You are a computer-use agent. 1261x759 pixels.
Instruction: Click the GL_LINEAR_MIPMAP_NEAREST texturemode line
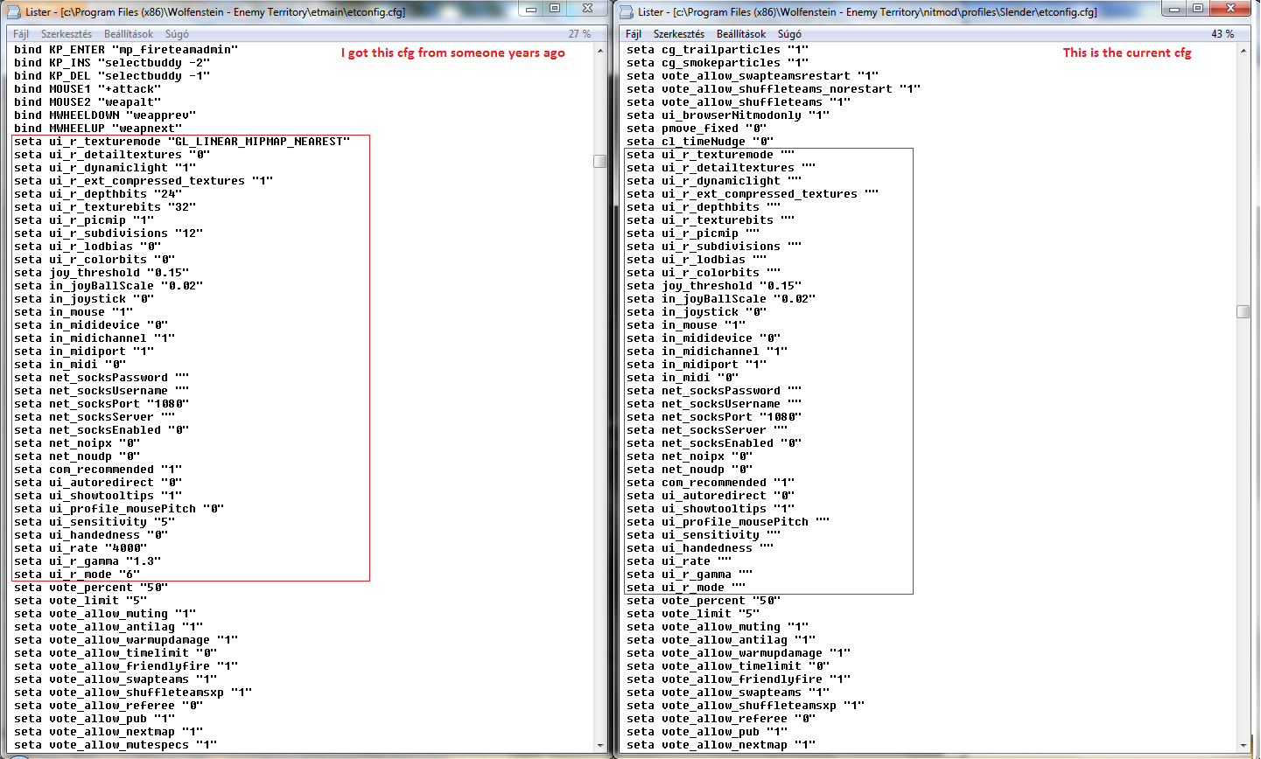click(x=182, y=142)
